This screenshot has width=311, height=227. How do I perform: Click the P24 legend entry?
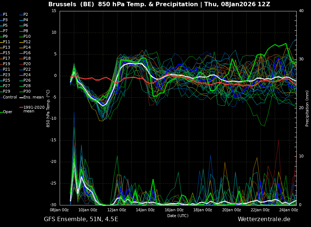(27, 75)
